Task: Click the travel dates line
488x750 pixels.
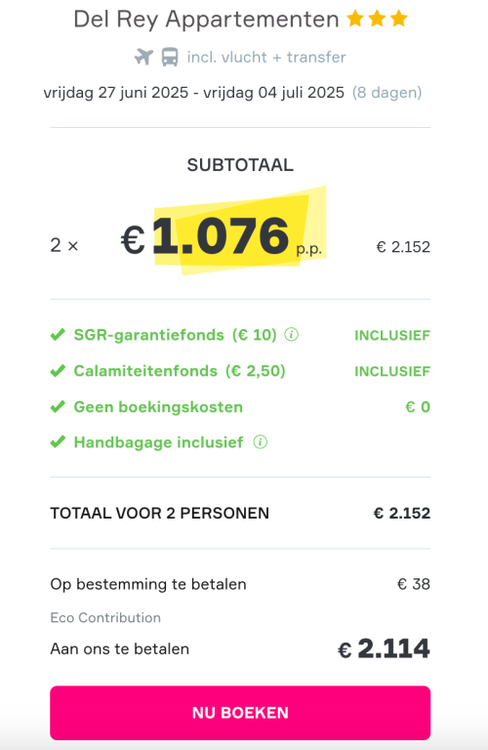Action: coord(232,93)
